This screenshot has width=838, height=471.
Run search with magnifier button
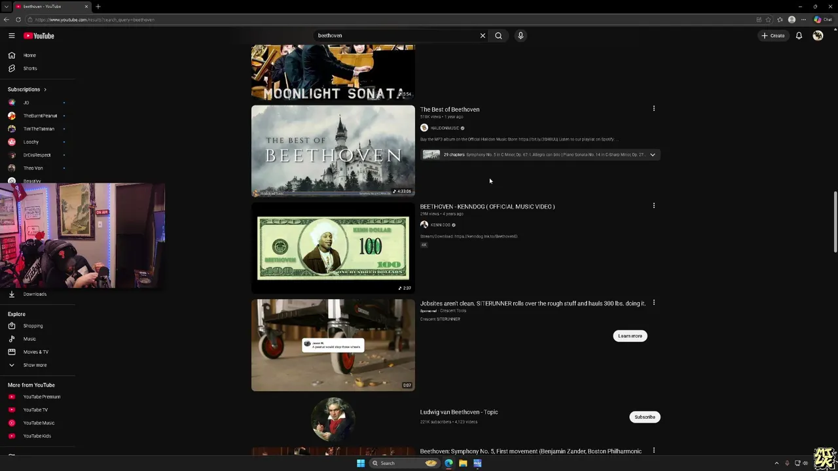(x=498, y=35)
